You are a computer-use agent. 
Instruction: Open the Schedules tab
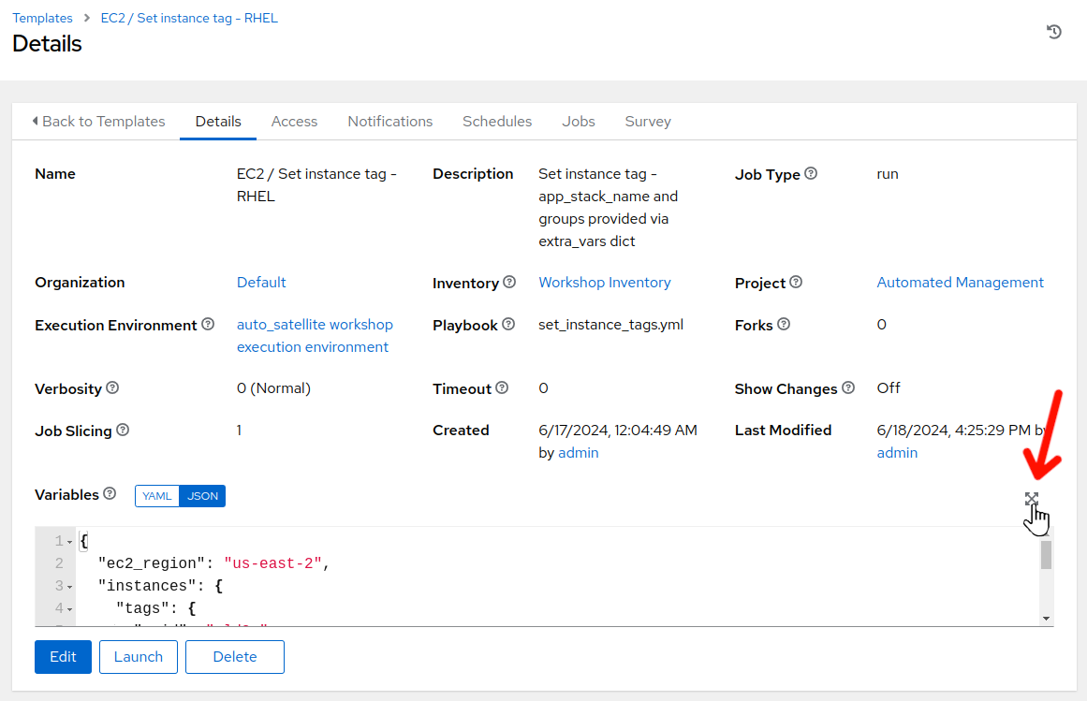[x=497, y=122]
